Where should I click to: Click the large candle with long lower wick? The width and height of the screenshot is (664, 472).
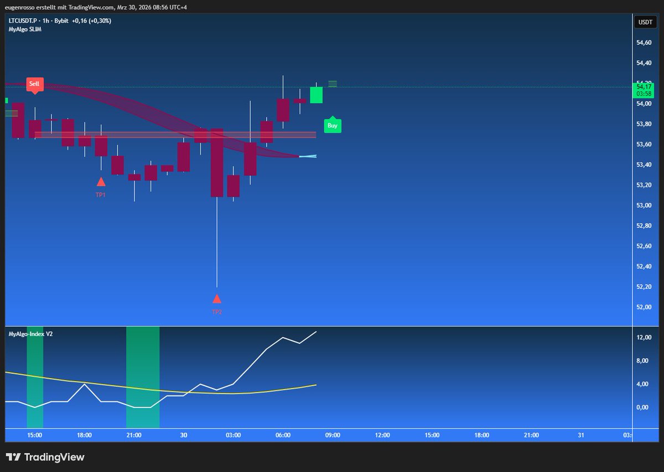pos(217,162)
